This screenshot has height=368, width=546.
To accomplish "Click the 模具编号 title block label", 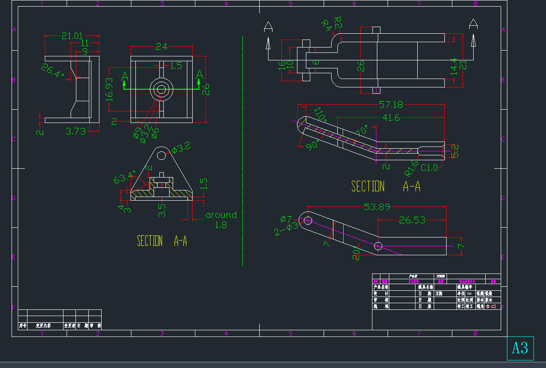I will tap(466, 287).
